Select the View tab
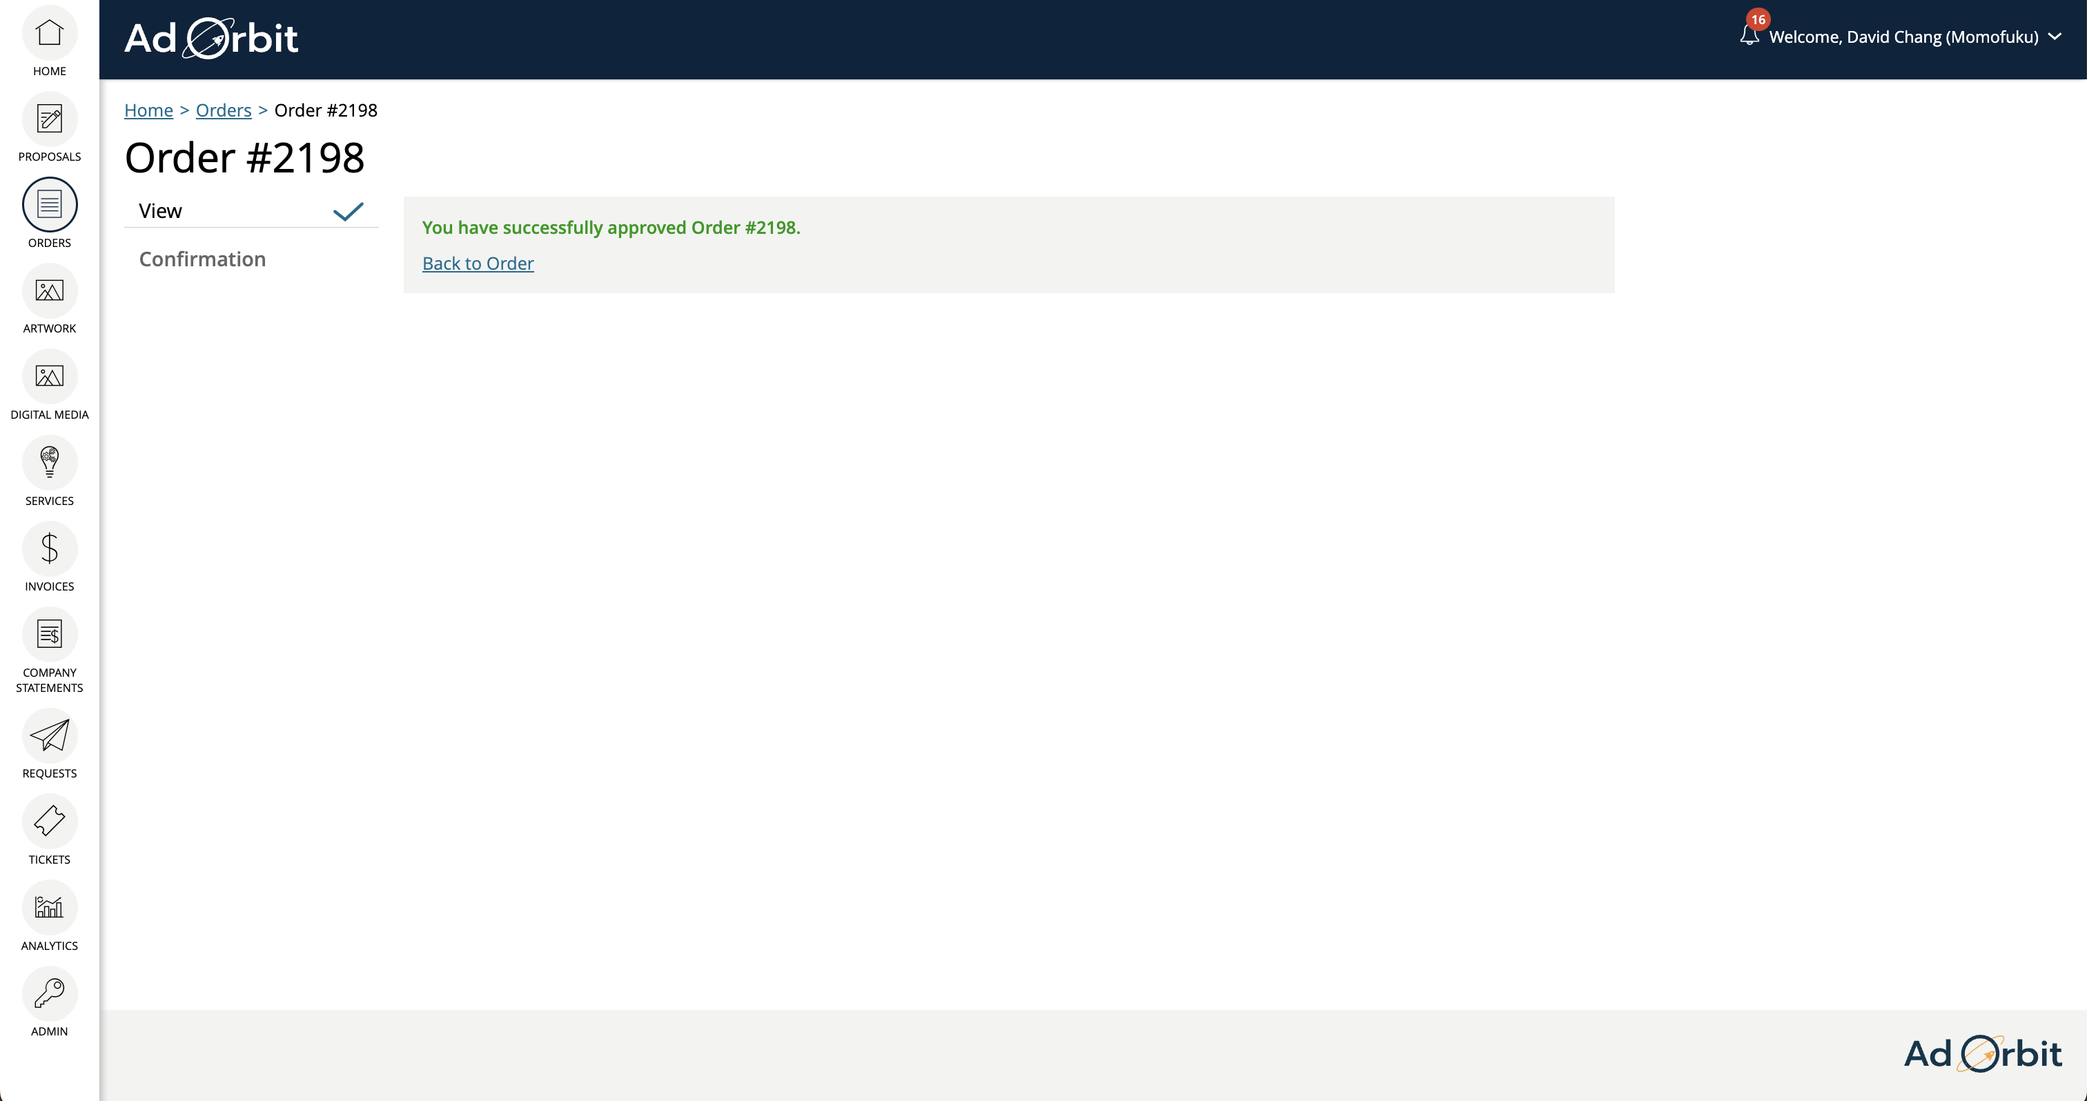Screen dimensions: 2087x1101 click(x=159, y=210)
